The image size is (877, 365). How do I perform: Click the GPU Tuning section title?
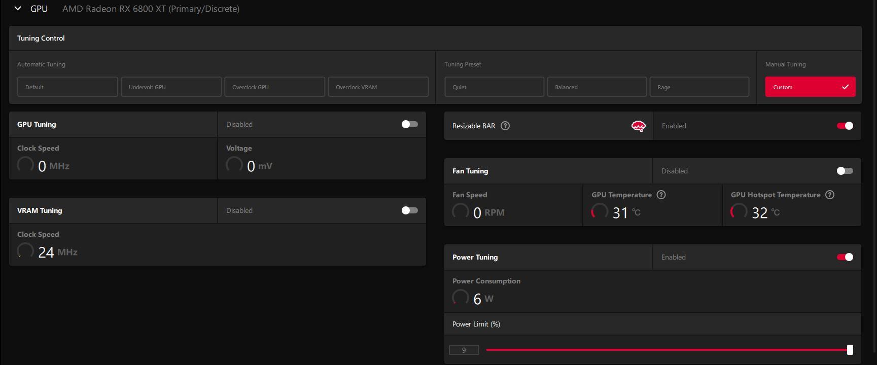point(37,124)
